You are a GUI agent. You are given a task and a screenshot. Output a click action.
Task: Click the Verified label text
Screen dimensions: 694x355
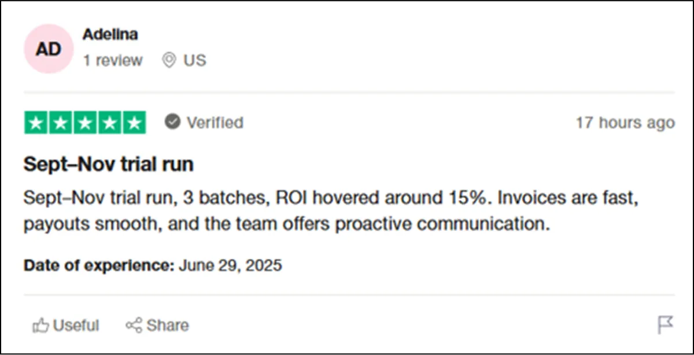(215, 122)
